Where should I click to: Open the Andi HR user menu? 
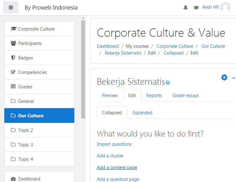pyautogui.click(x=210, y=7)
